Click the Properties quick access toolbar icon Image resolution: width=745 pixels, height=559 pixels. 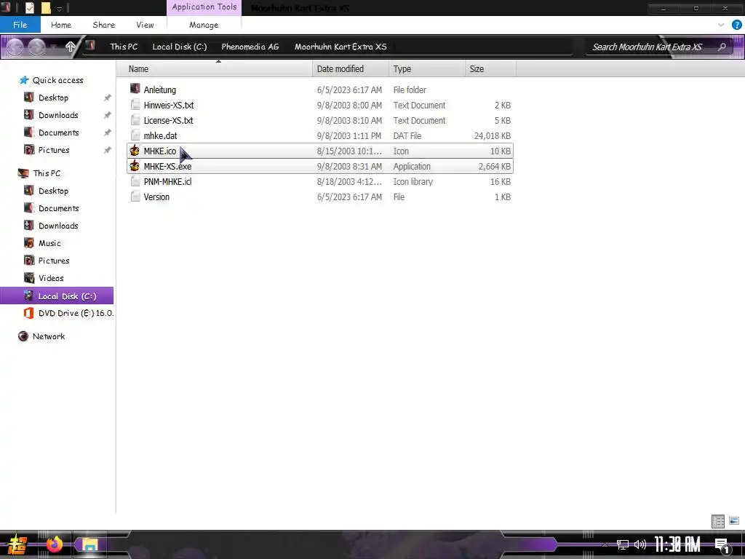(29, 7)
